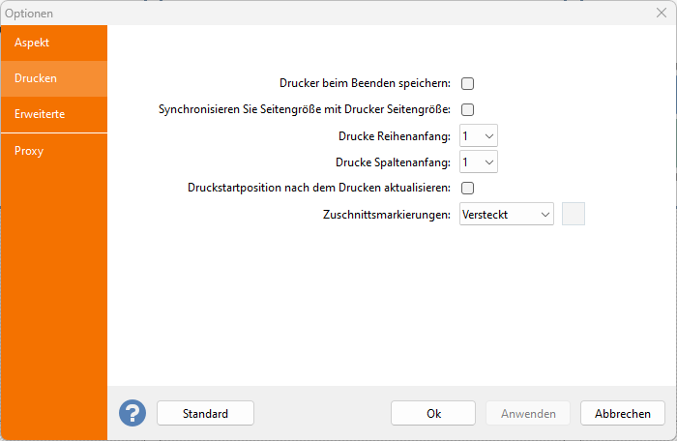Check 'Druckstartposition nach dem Drucken aktualisieren' box
Screen dimensions: 677x441
pos(467,188)
